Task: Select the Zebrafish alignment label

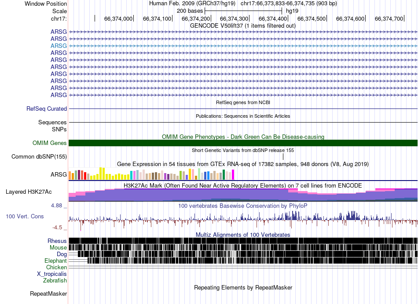Action: pos(55,280)
